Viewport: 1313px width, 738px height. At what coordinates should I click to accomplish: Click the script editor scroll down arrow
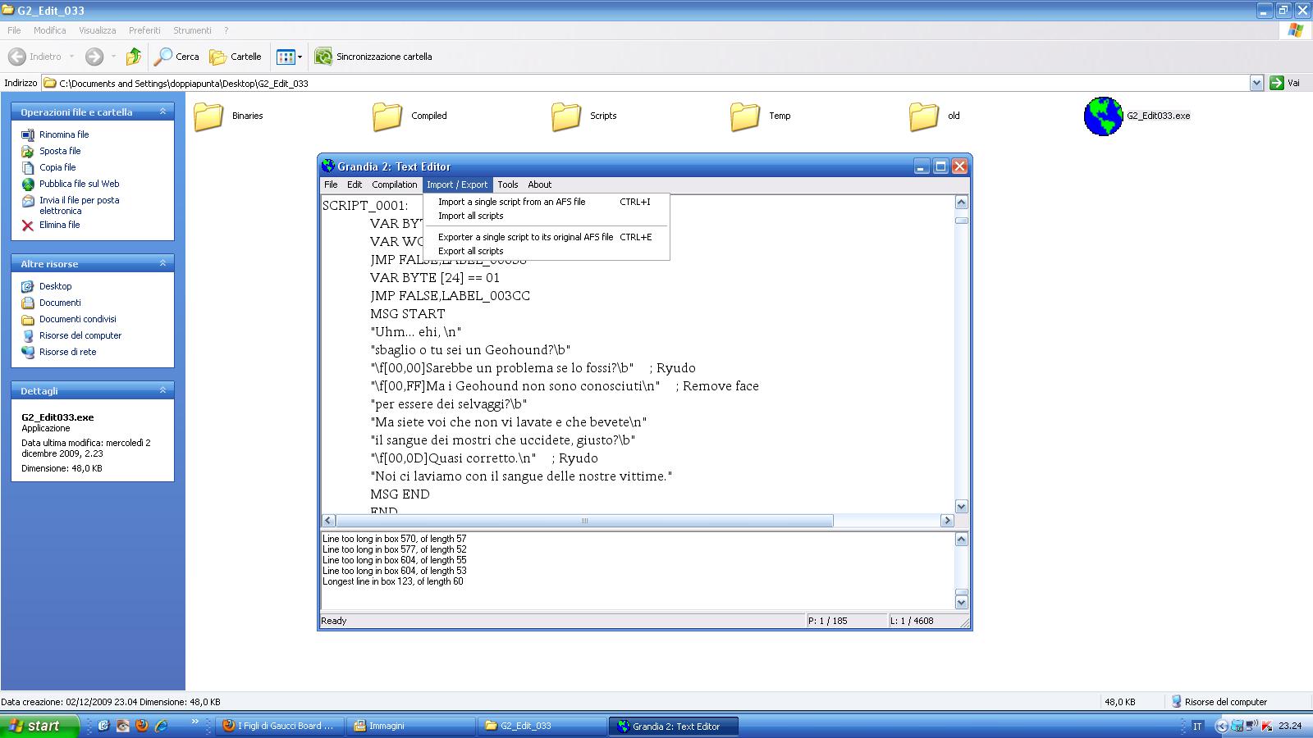(962, 507)
